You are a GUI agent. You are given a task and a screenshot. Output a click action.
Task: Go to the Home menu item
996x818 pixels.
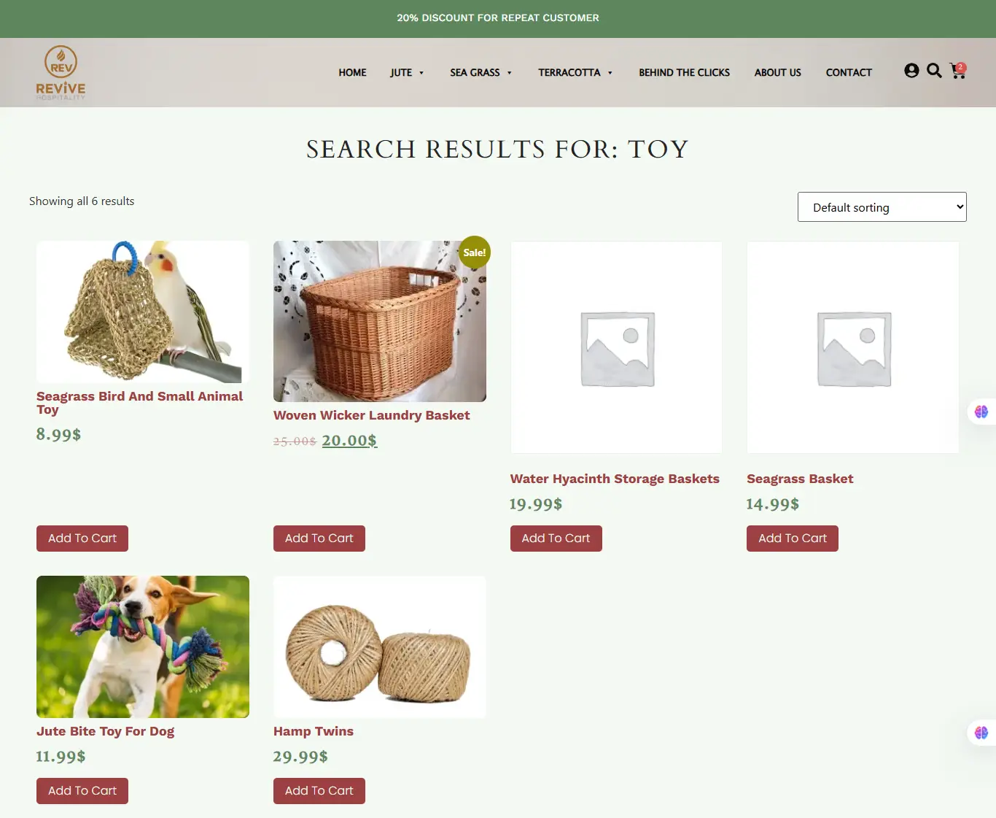[x=352, y=73]
